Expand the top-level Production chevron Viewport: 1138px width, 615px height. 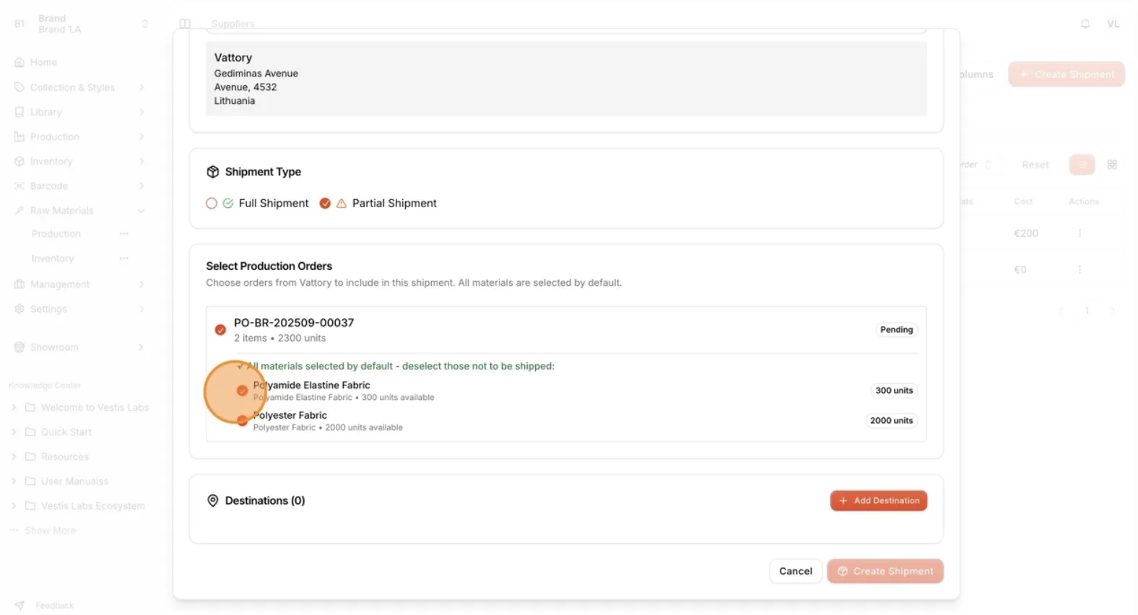(142, 136)
